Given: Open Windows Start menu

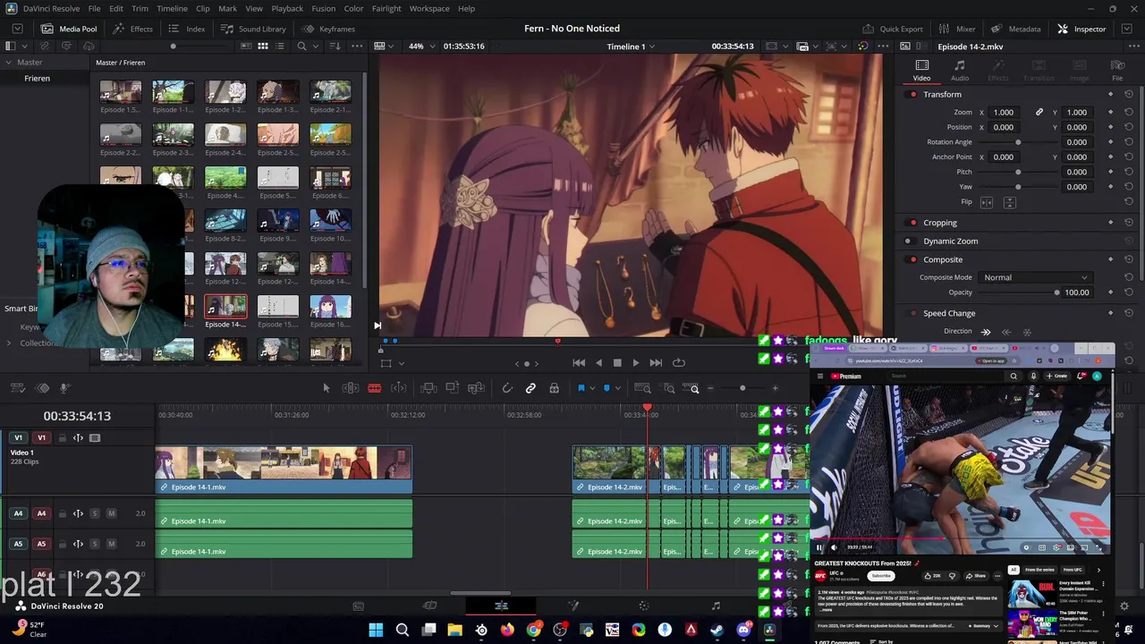Looking at the screenshot, I should coord(376,630).
